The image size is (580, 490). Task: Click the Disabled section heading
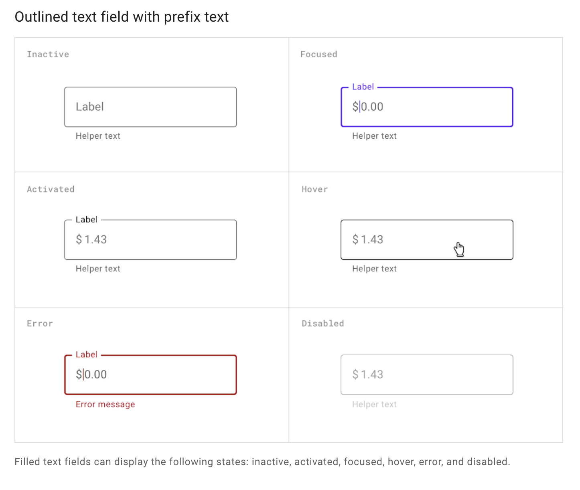[x=323, y=324]
